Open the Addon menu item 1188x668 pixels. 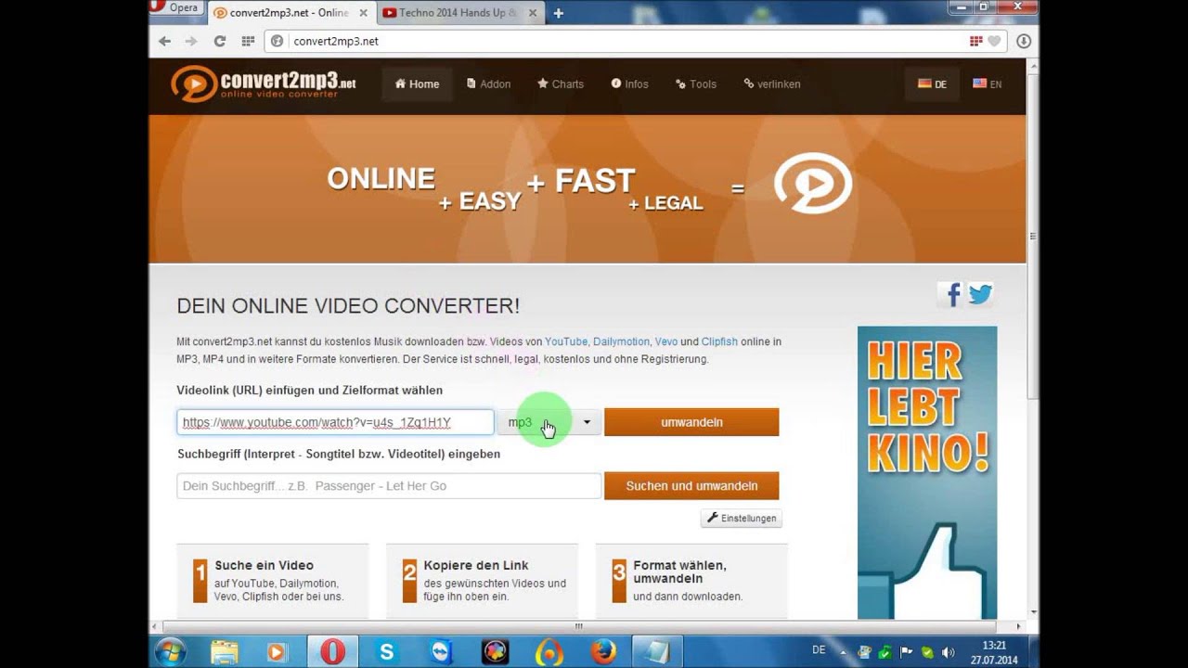pos(489,83)
